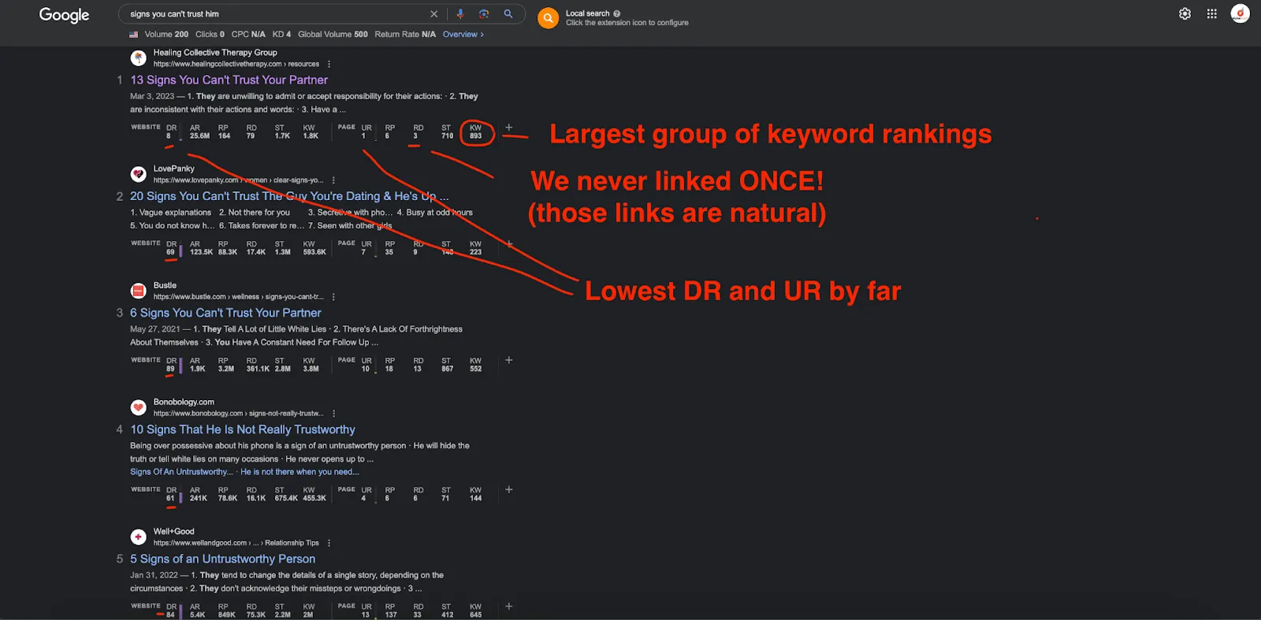Open '13 Signs You Can't Trust Your Partner'
Image resolution: width=1261 pixels, height=620 pixels.
tap(229, 80)
